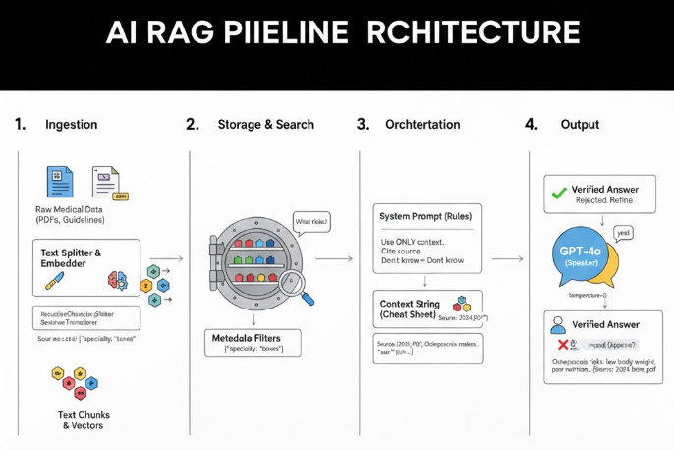
Task: Click the vault door icon
Action: tap(255, 263)
